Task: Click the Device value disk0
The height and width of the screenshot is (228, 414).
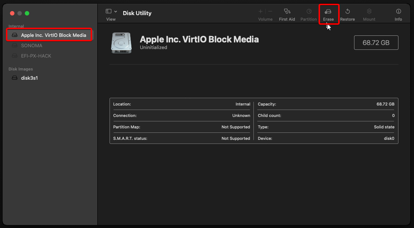Action: (x=389, y=138)
